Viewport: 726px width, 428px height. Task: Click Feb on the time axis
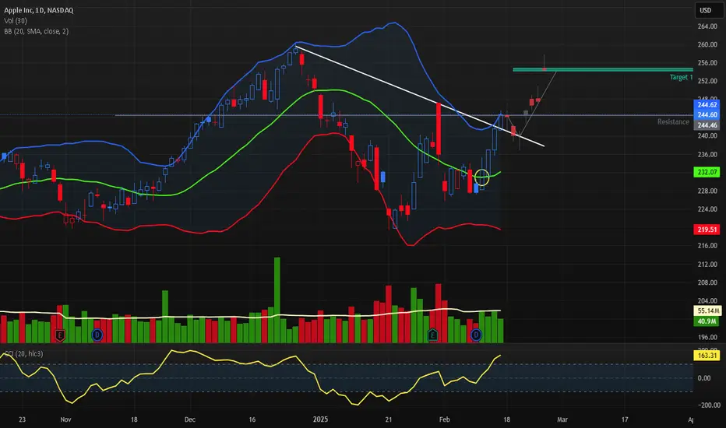pyautogui.click(x=445, y=419)
